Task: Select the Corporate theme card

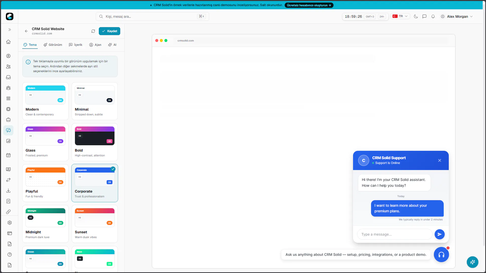Action: pyautogui.click(x=95, y=183)
